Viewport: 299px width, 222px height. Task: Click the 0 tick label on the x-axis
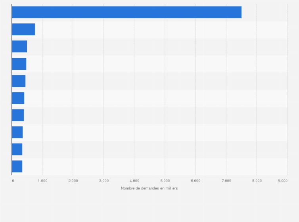pyautogui.click(x=13, y=181)
